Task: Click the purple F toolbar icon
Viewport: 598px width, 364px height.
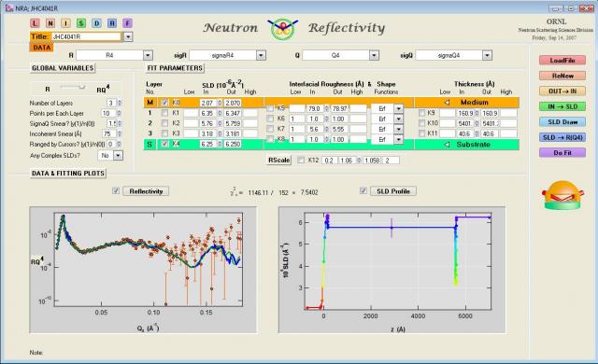Action: 127,23
